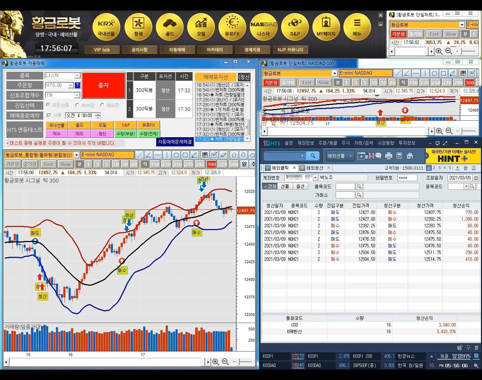The width and height of the screenshot is (482, 380).
Task: Expand the 신호조합개수 1개 dropdown
Action: coord(77,95)
